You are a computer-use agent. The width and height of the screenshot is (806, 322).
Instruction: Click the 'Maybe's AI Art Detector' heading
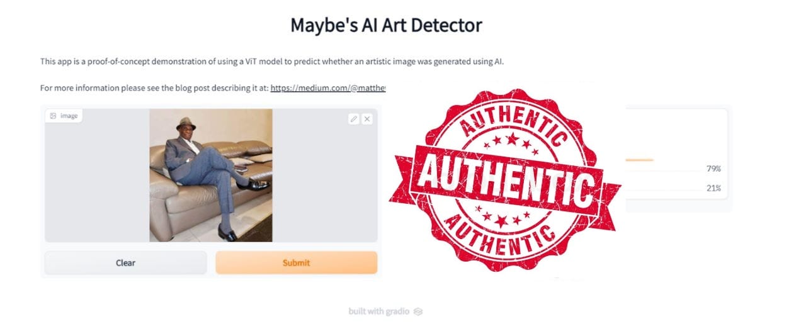tap(386, 25)
